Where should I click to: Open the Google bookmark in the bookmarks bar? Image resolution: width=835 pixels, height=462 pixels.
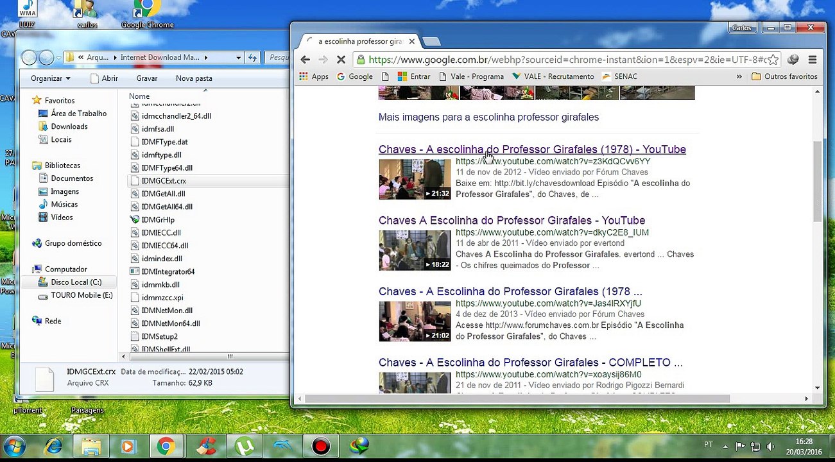355,76
